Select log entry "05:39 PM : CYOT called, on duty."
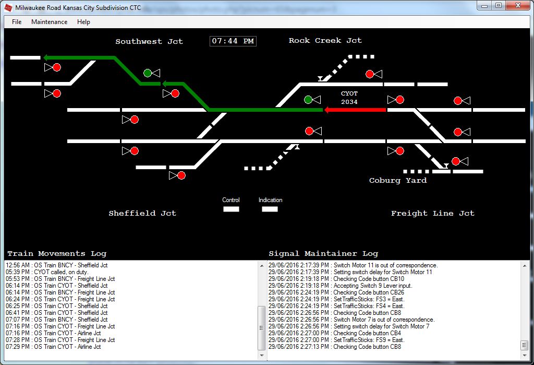 [x=47, y=272]
